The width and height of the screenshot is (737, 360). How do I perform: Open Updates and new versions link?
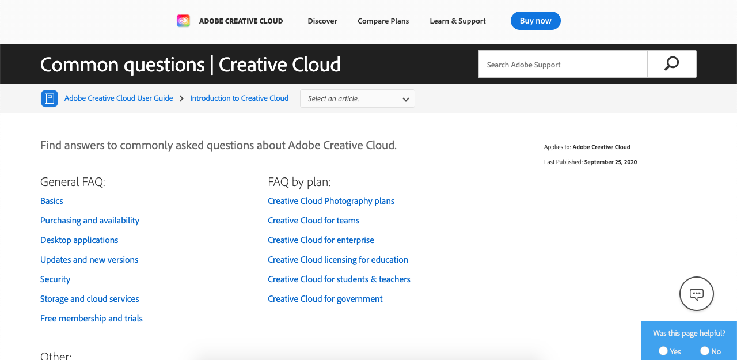coord(89,260)
